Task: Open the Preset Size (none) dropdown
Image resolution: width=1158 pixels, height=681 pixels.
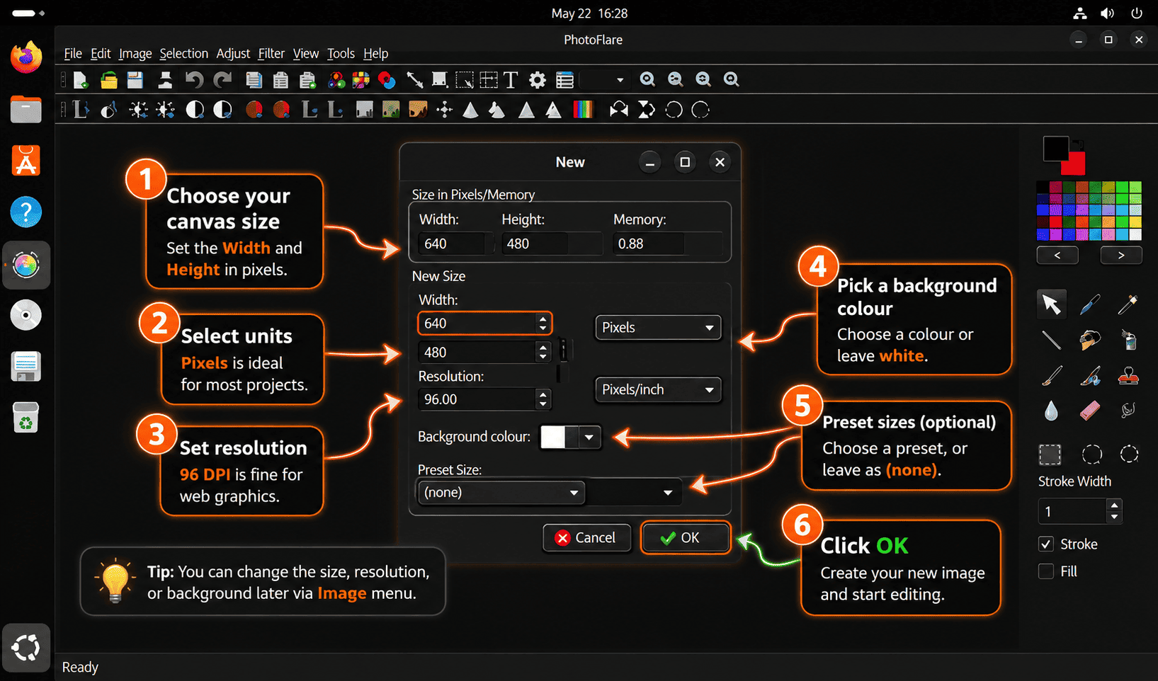Action: pos(501,493)
